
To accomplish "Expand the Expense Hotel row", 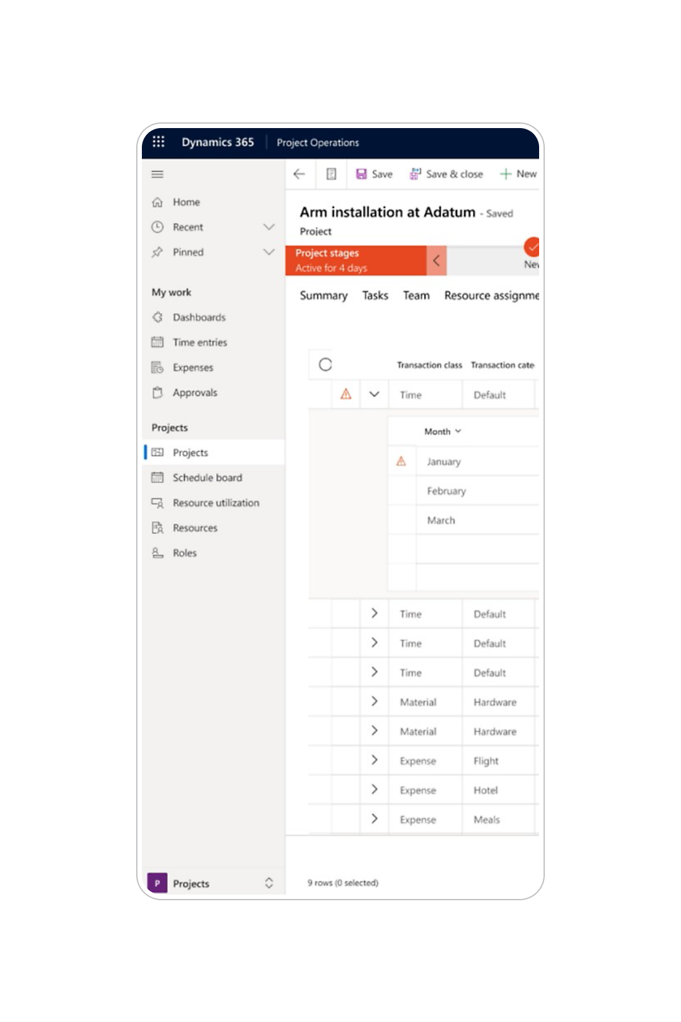I will (x=375, y=790).
